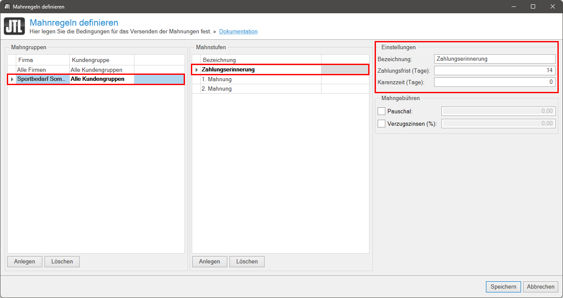Maximize the Mahnregeln definieren window
The height and width of the screenshot is (298, 563).
[x=533, y=6]
